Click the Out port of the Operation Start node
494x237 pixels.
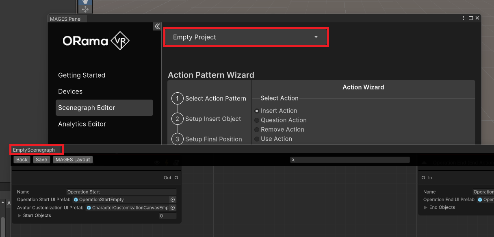(x=176, y=178)
